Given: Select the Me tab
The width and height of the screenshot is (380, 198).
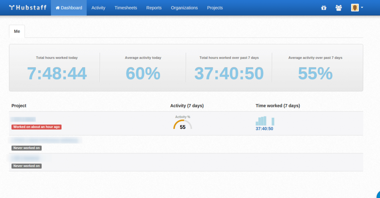Looking at the screenshot, I should (x=17, y=31).
